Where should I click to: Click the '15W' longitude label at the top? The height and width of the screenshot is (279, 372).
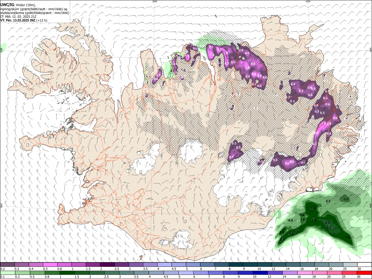tap(308, 1)
